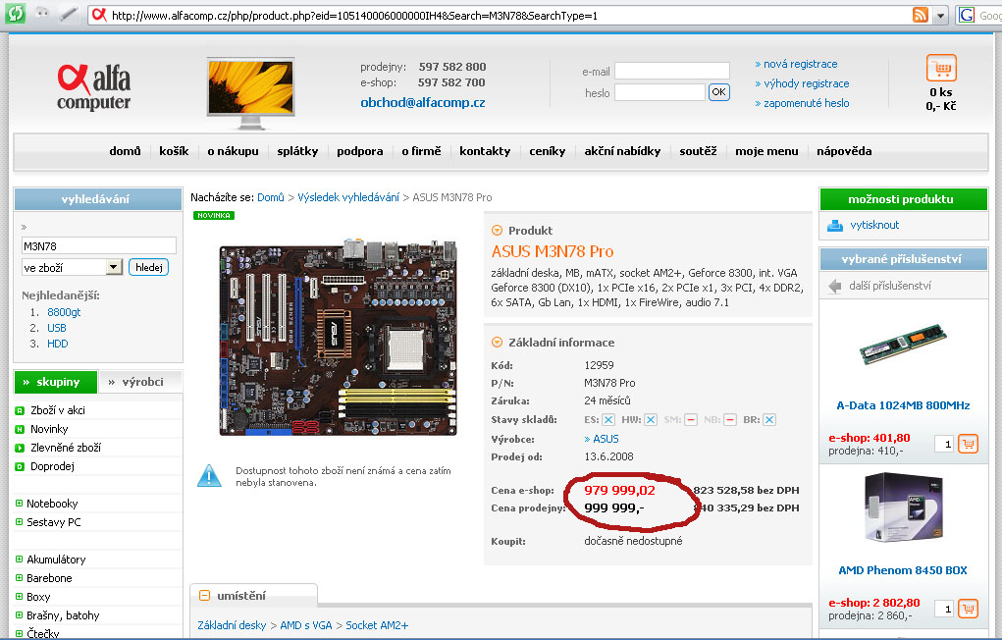
Task: Click the e-mail login input field
Action: 671,71
